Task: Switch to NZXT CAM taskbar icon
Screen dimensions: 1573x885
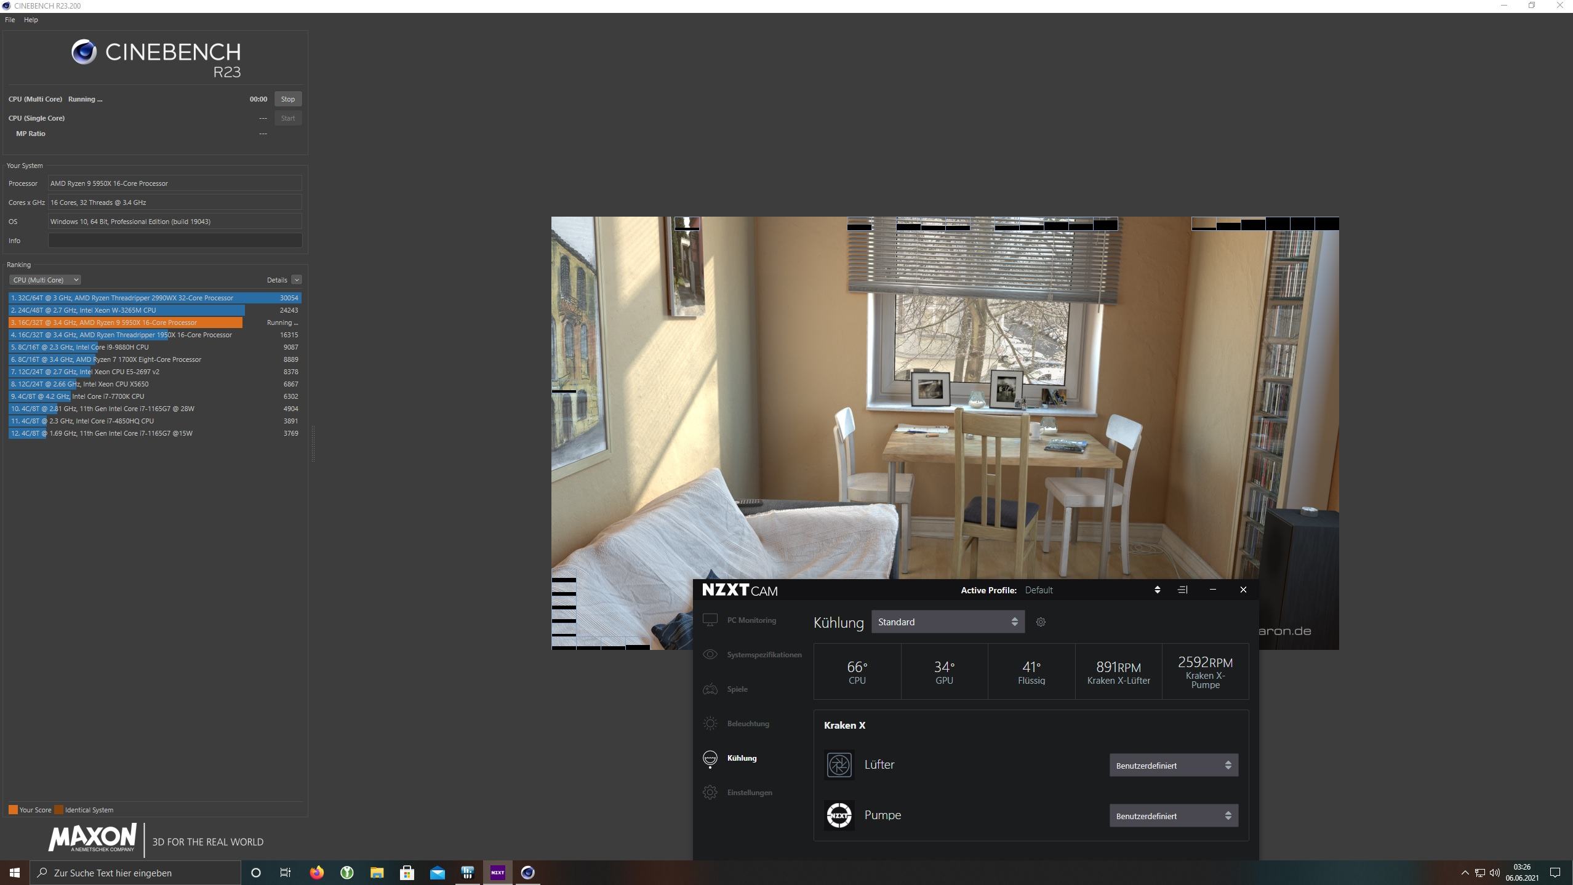Action: click(x=497, y=873)
